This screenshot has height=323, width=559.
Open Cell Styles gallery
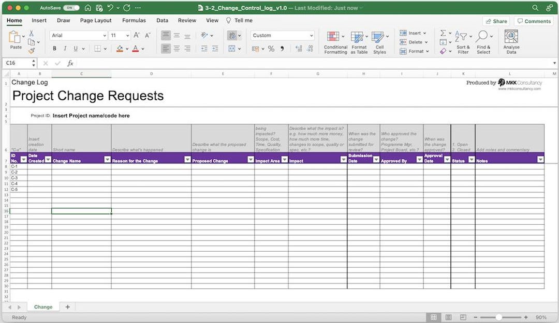(x=380, y=42)
